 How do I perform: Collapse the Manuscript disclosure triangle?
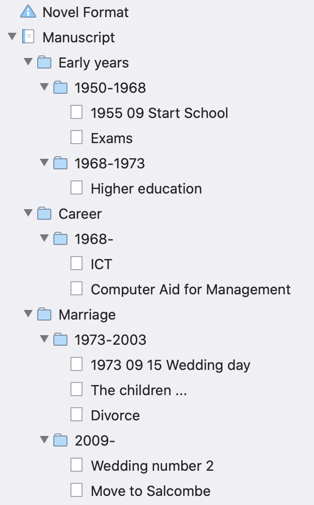[x=13, y=37]
